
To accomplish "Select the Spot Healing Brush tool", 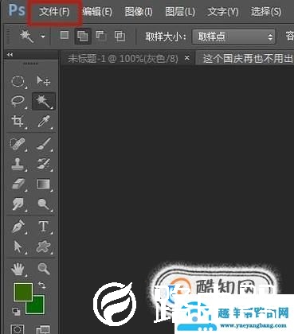I will click(x=18, y=144).
